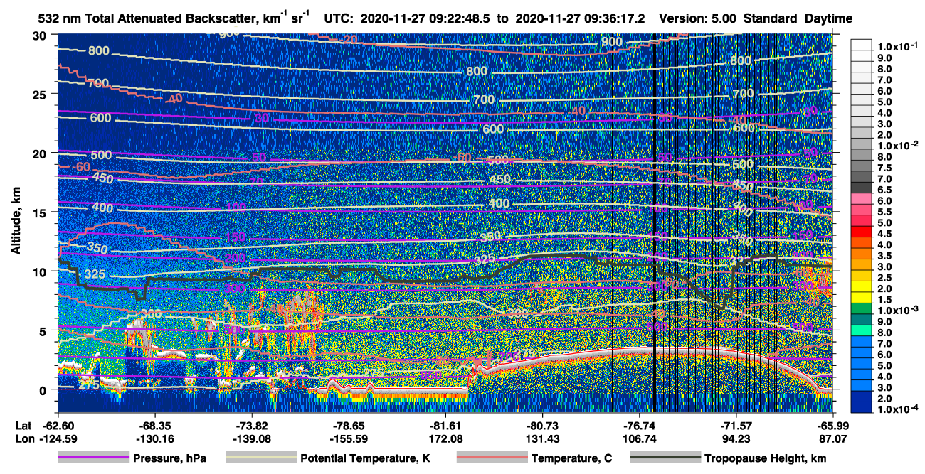Click longitude value '106.74'
Image resolution: width=925 pixels, height=474 pixels.
pyautogui.click(x=640, y=438)
